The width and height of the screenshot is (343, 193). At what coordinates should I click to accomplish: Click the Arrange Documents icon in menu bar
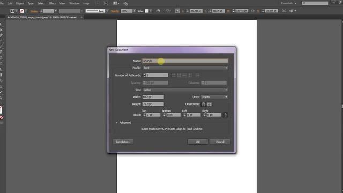[115, 3]
